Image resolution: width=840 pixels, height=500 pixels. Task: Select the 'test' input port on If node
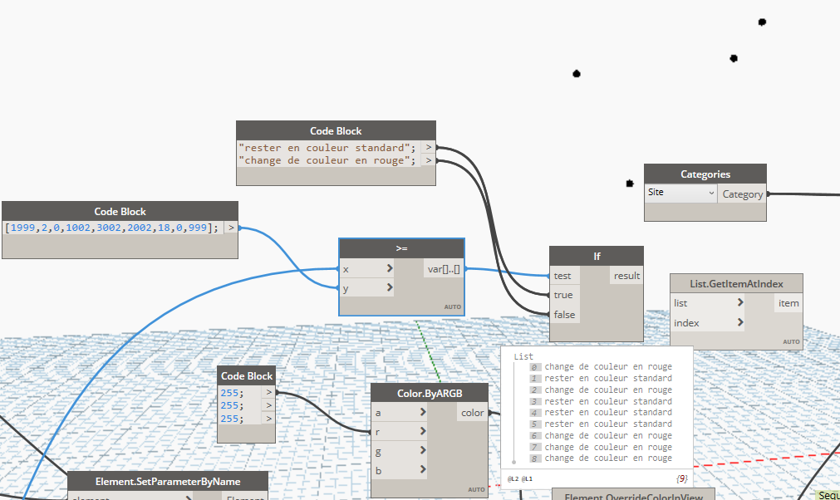pos(563,276)
